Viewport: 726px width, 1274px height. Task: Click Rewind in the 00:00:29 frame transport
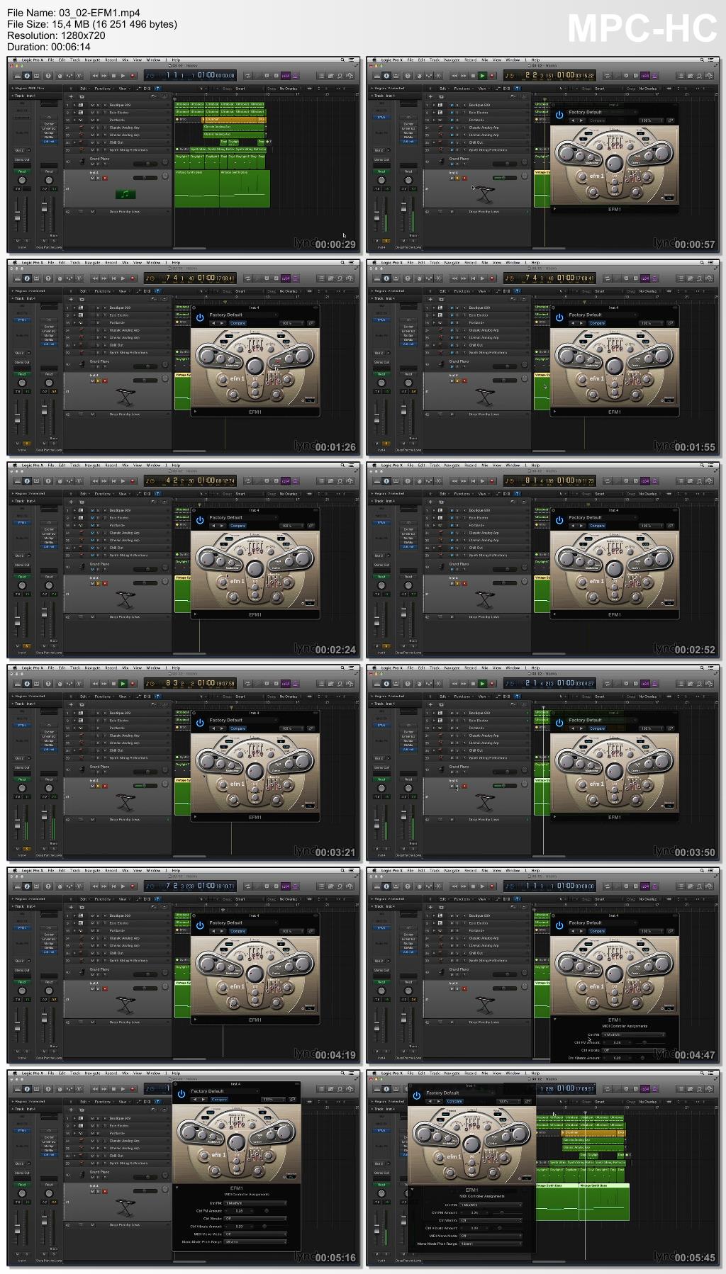95,76
